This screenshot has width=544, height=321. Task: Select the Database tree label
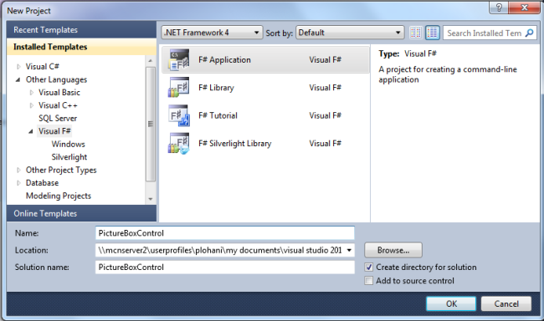(42, 183)
